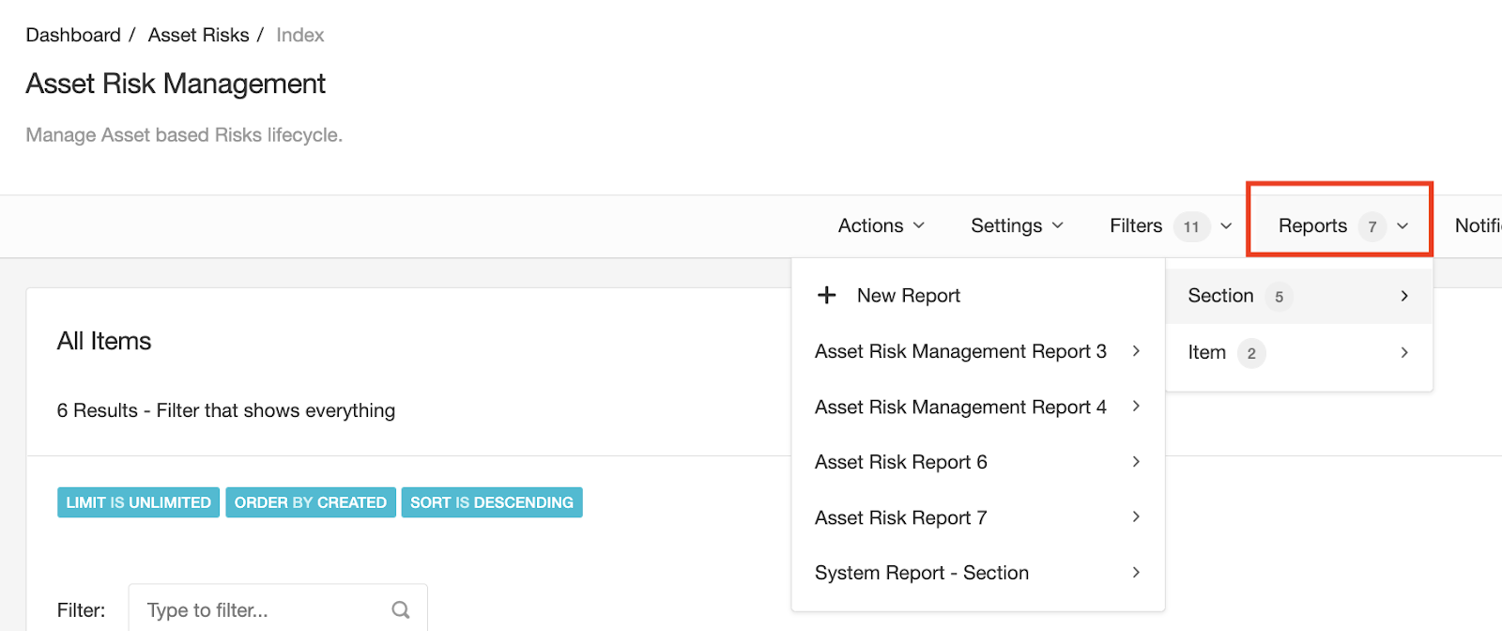Open the Actions dropdown
The width and height of the screenshot is (1502, 631).
tap(881, 225)
